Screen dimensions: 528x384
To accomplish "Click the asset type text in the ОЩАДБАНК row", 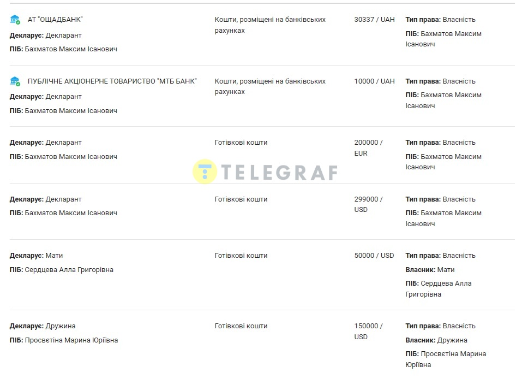I will [x=270, y=25].
